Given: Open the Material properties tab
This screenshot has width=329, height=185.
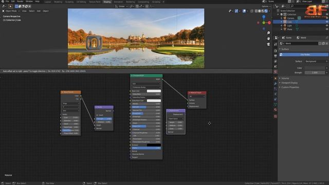Looking at the screenshot, I should click(x=276, y=109).
